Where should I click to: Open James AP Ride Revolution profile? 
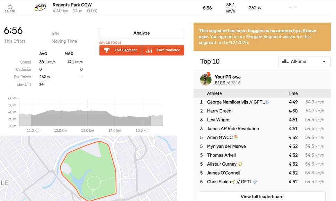[x=233, y=128]
